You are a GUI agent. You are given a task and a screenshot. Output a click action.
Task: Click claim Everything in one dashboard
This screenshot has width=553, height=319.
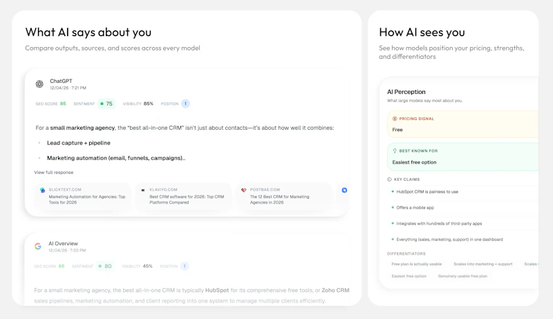[450, 240]
